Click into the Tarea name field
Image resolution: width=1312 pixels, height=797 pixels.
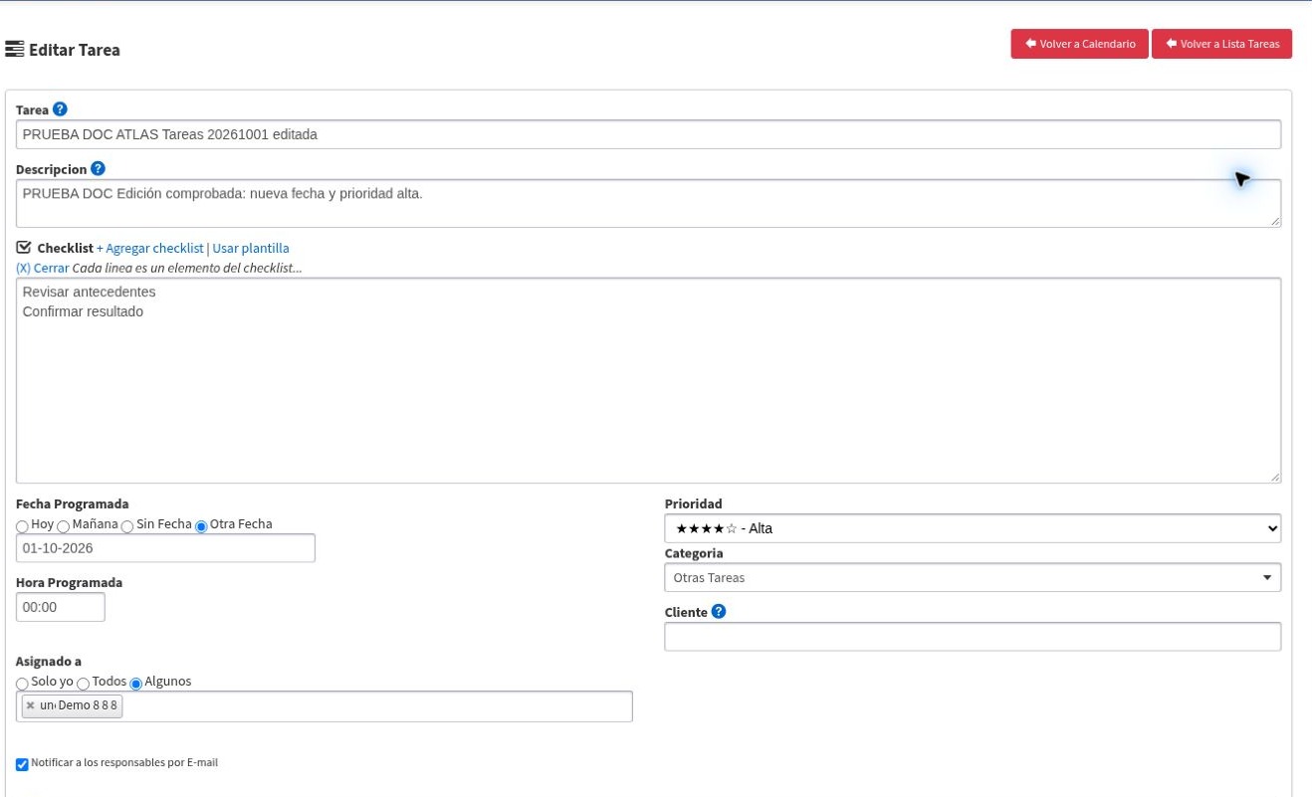click(649, 134)
